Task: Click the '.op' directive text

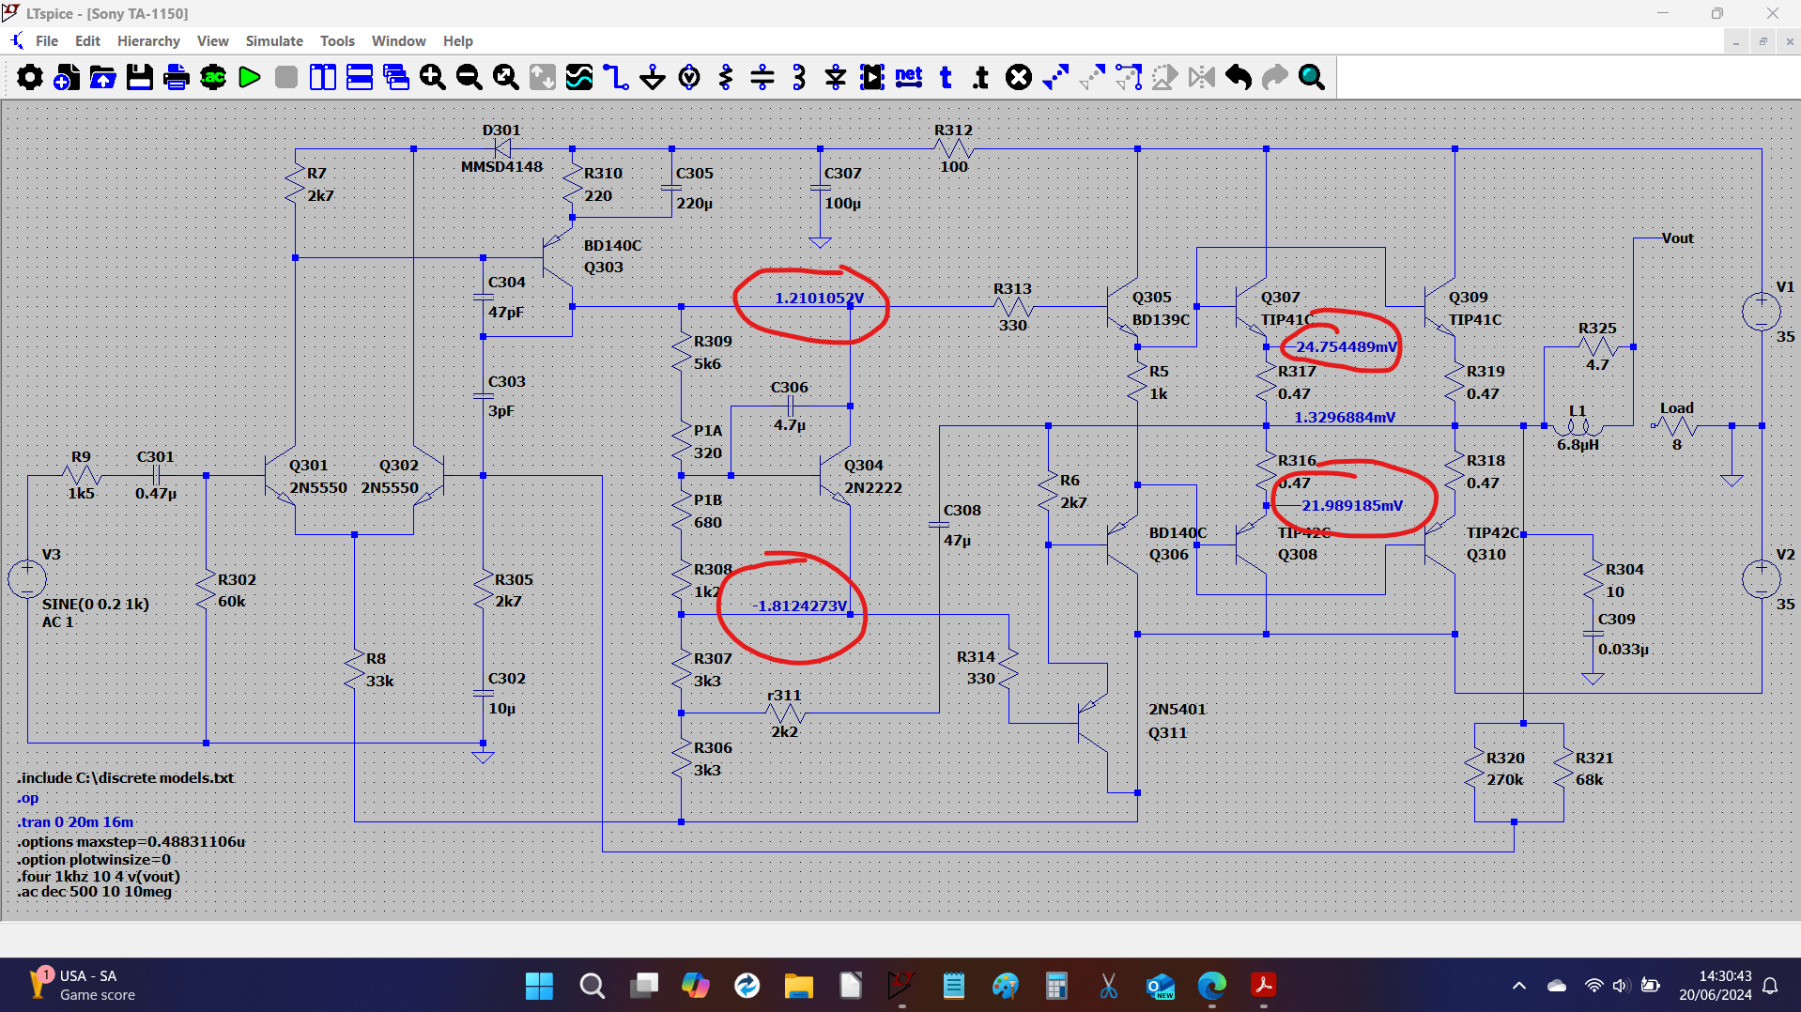Action: (28, 798)
